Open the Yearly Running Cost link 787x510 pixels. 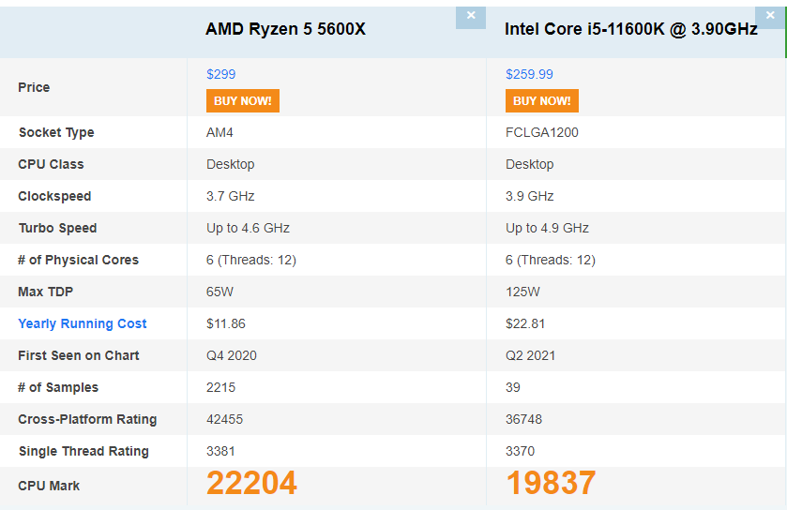click(x=83, y=323)
